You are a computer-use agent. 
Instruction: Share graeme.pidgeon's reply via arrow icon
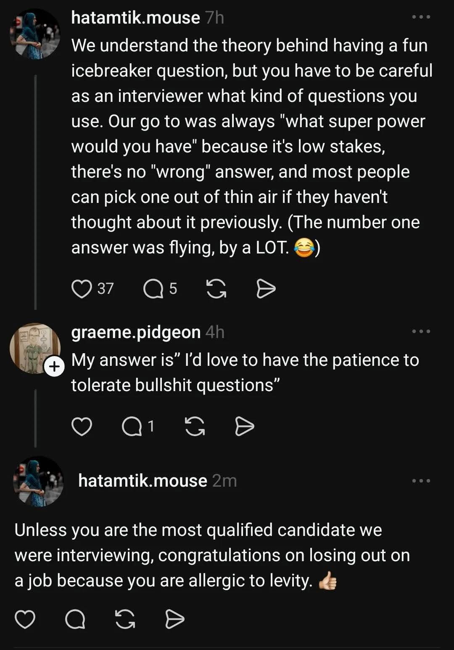pyautogui.click(x=244, y=426)
